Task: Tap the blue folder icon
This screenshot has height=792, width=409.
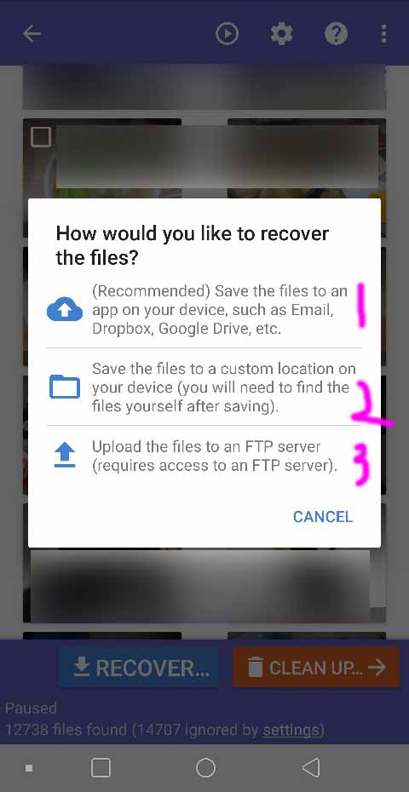Action: 65,387
